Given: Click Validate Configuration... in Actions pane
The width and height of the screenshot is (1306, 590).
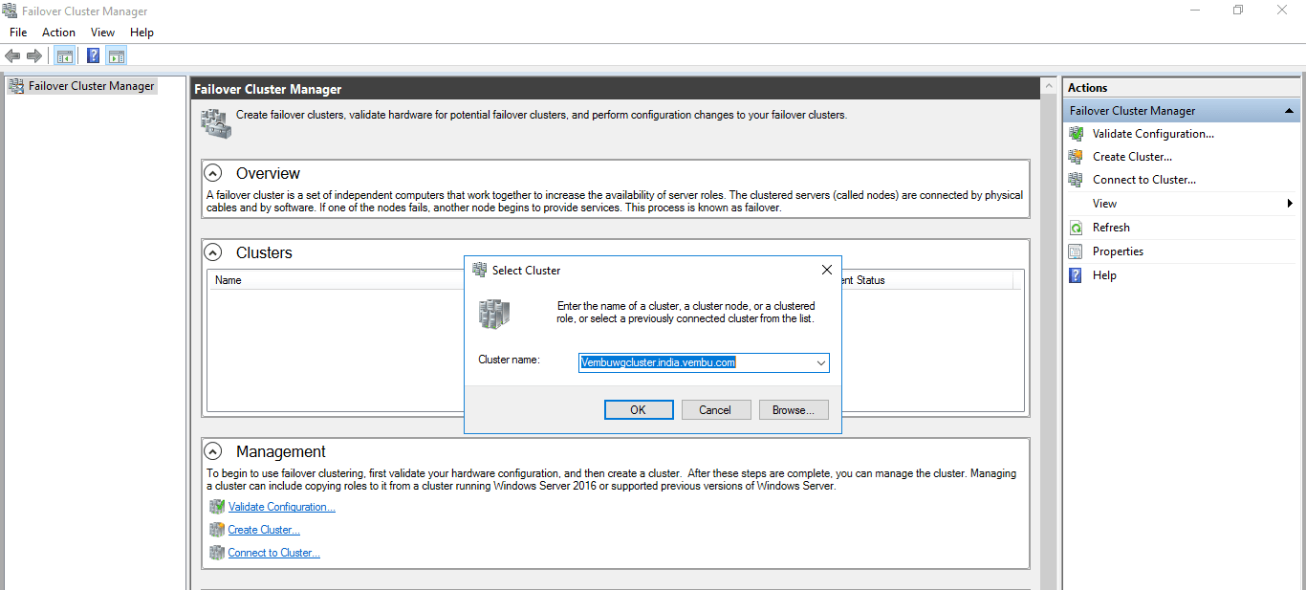Looking at the screenshot, I should click(1153, 134).
